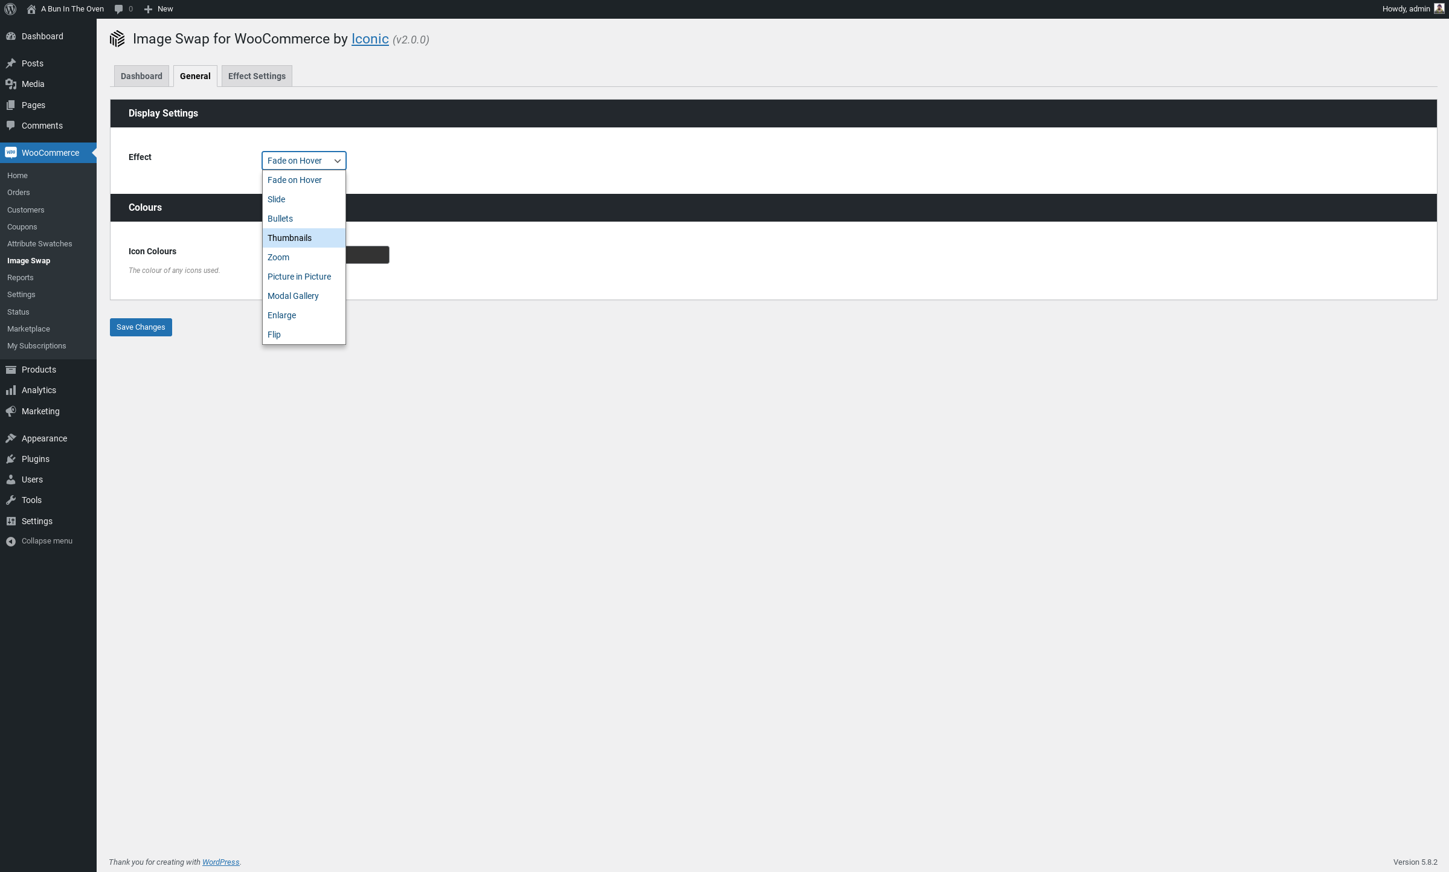The height and width of the screenshot is (872, 1449).
Task: Click the plus New icon in admin bar
Action: [x=148, y=9]
